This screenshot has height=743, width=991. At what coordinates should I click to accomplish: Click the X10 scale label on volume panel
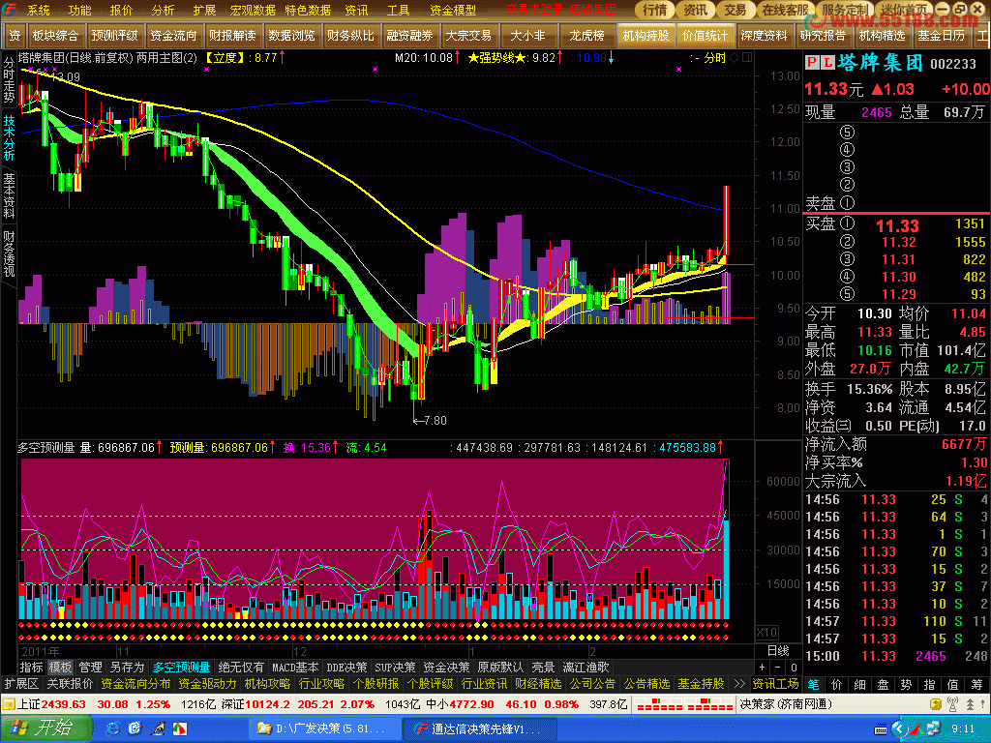tap(767, 633)
